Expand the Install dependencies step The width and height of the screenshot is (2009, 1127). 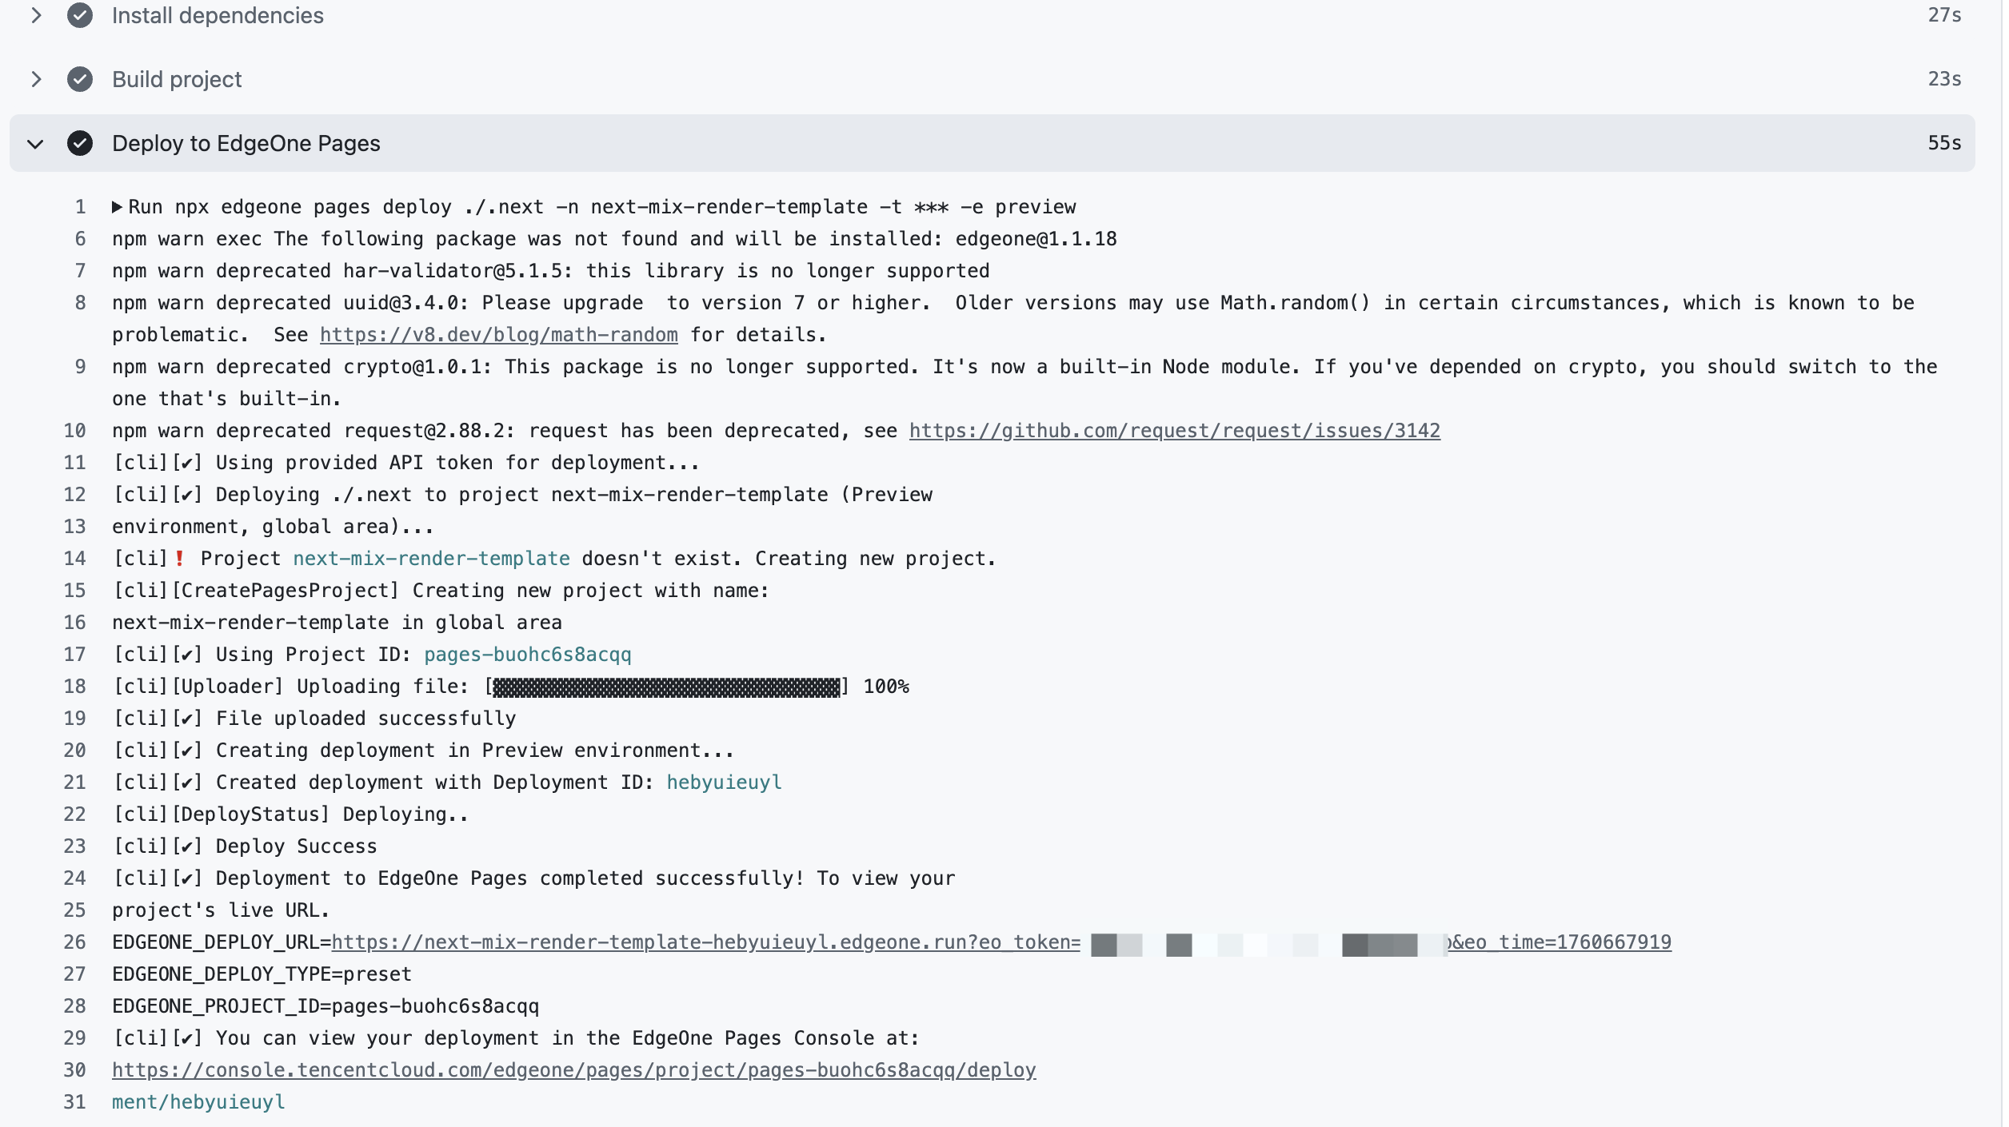click(35, 15)
